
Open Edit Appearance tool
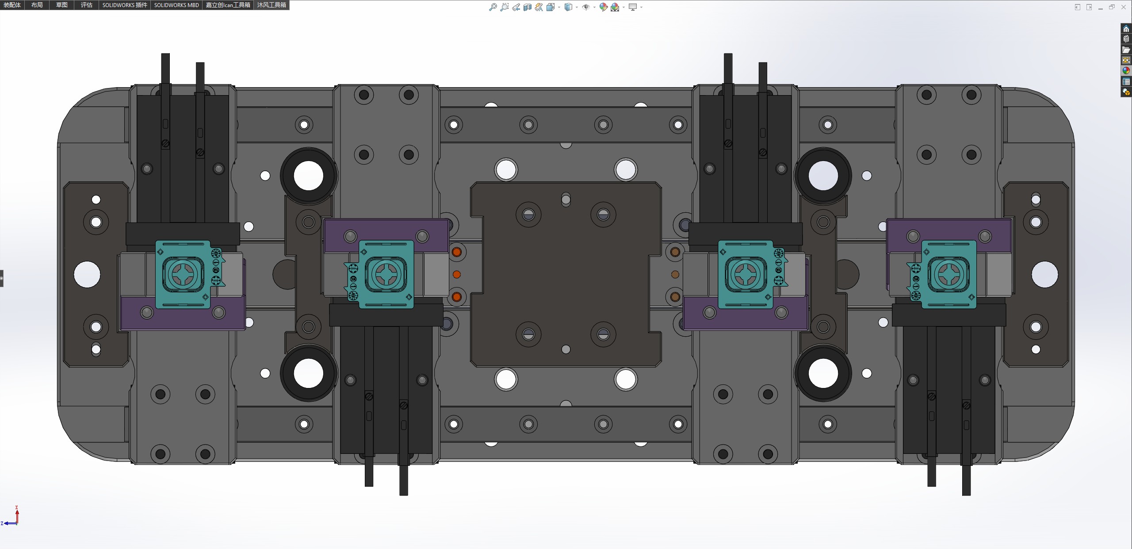coord(603,7)
